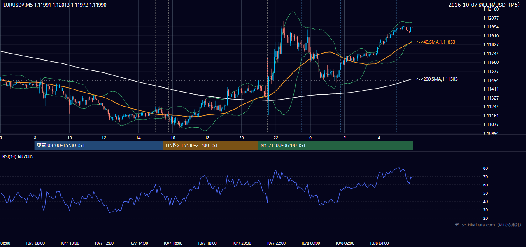Click price level 1.11827 on the axis

(x=491, y=44)
